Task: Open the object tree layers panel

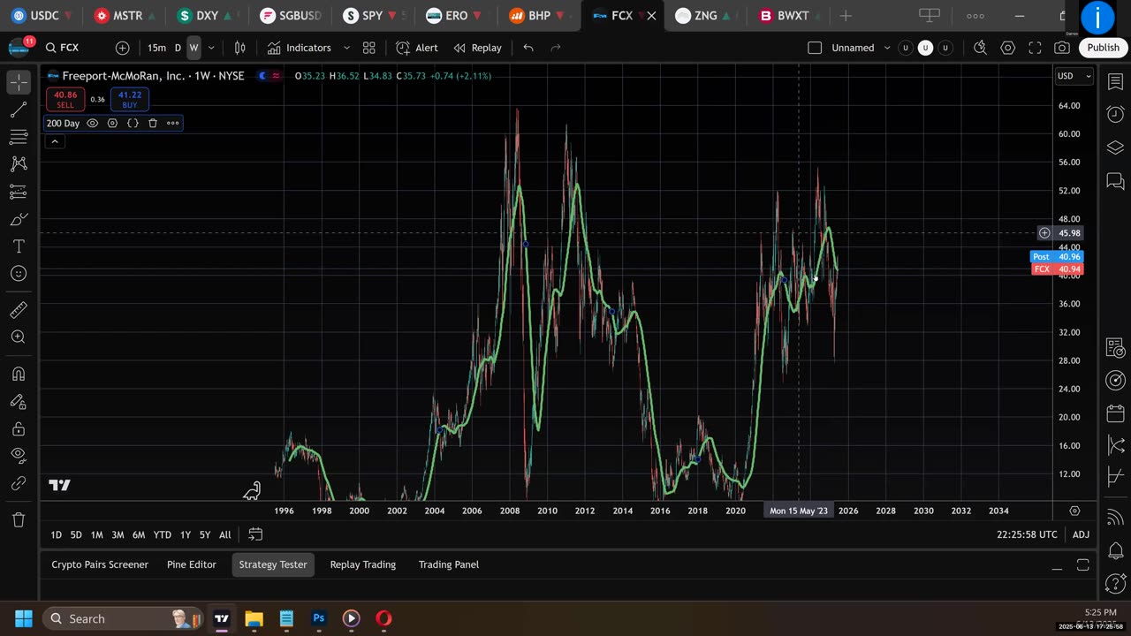Action: tap(1115, 148)
